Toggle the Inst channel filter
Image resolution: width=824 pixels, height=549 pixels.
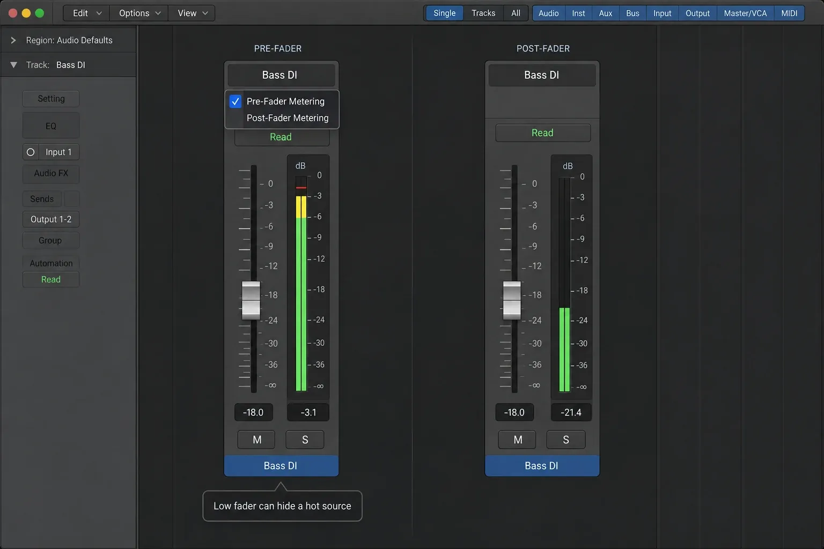578,13
